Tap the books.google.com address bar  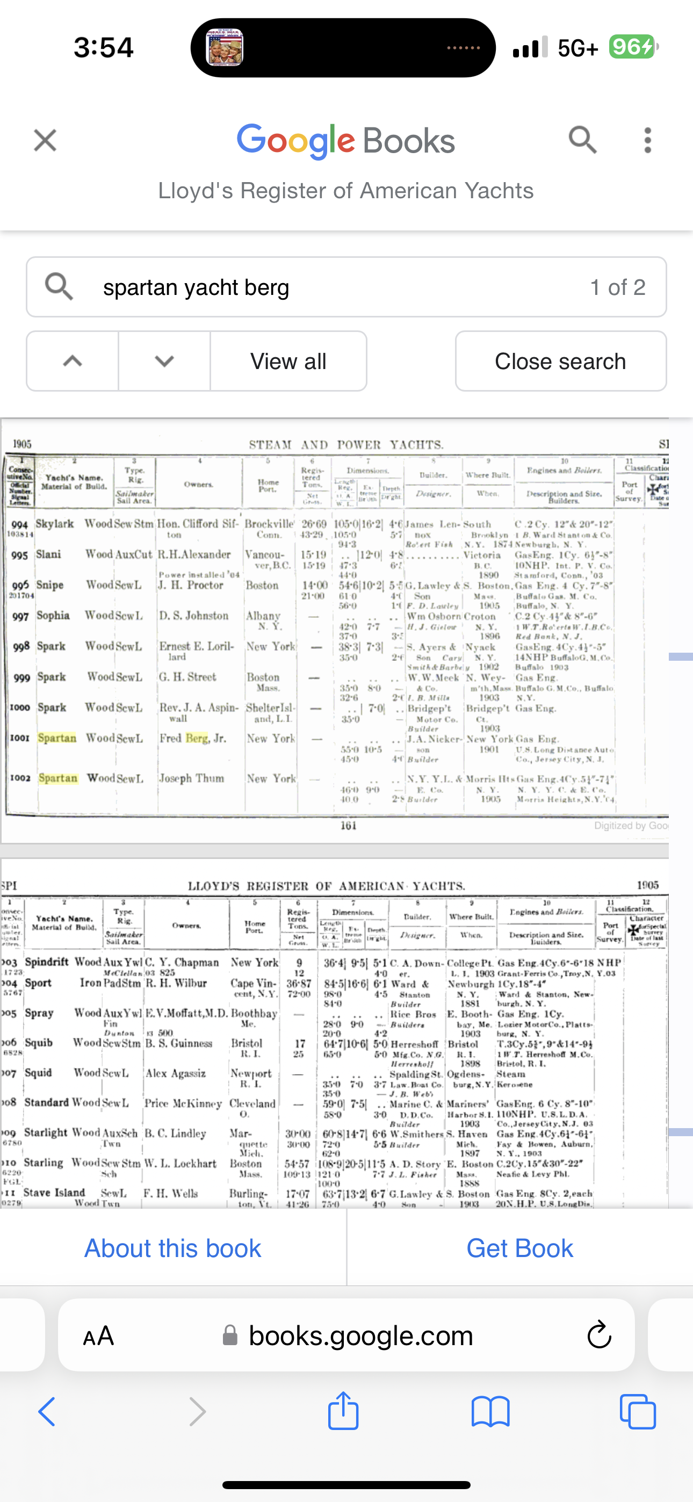pyautogui.click(x=360, y=1335)
